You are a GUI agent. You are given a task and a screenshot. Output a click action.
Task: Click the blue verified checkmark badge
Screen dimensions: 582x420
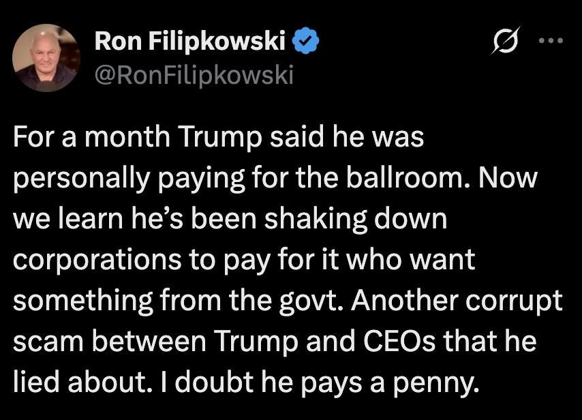[306, 42]
